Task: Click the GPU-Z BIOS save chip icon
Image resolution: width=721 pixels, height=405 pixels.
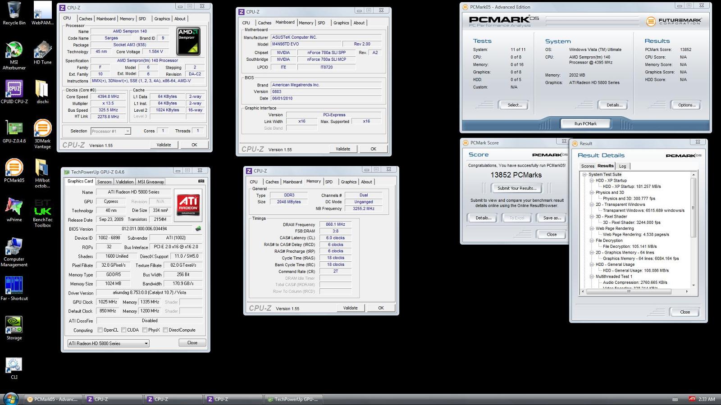Action: point(198,228)
